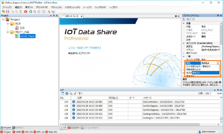Clear the log with the broom icon
This screenshot has height=134, width=223.
[75, 94]
